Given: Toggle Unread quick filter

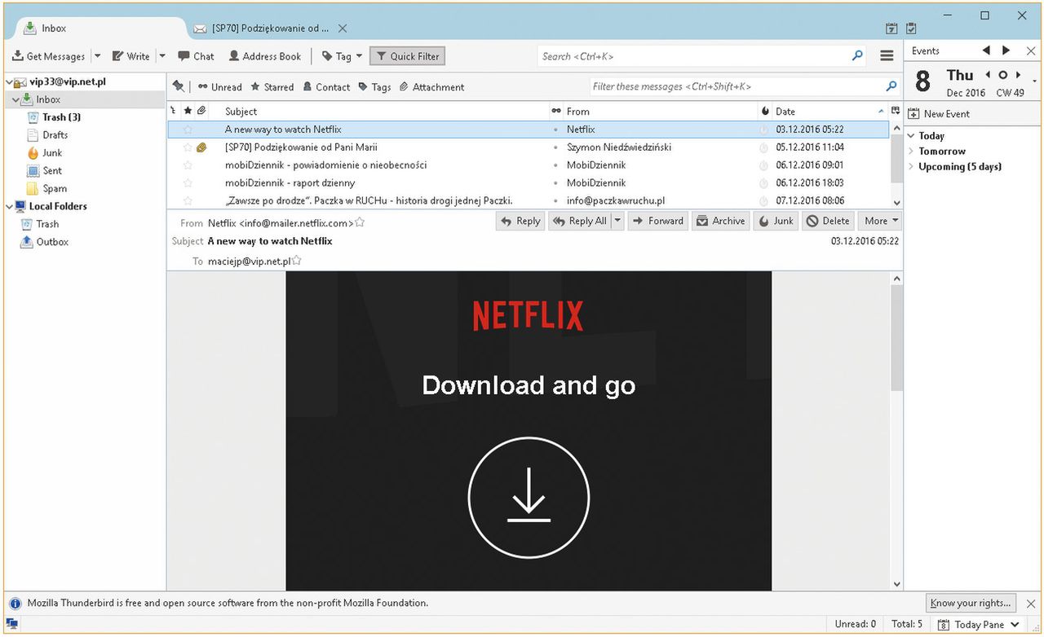Looking at the screenshot, I should (219, 87).
